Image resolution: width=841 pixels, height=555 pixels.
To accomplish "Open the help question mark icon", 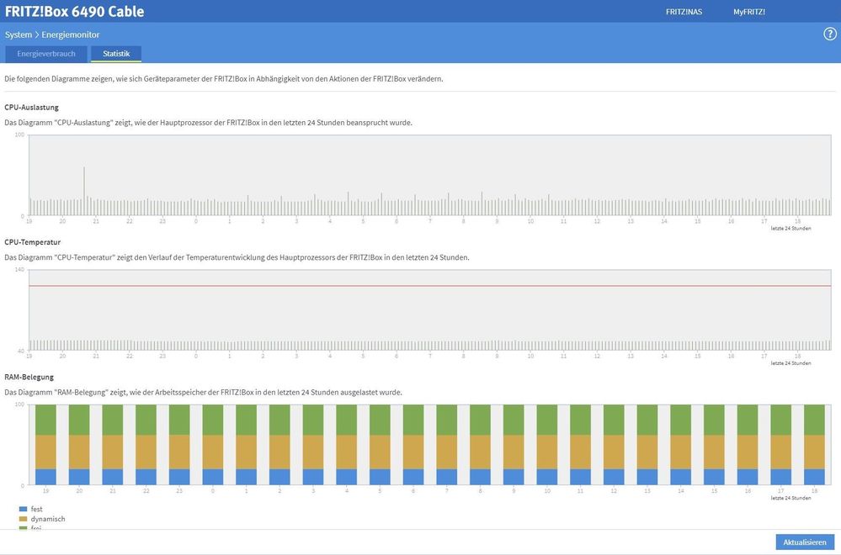I will (x=829, y=34).
